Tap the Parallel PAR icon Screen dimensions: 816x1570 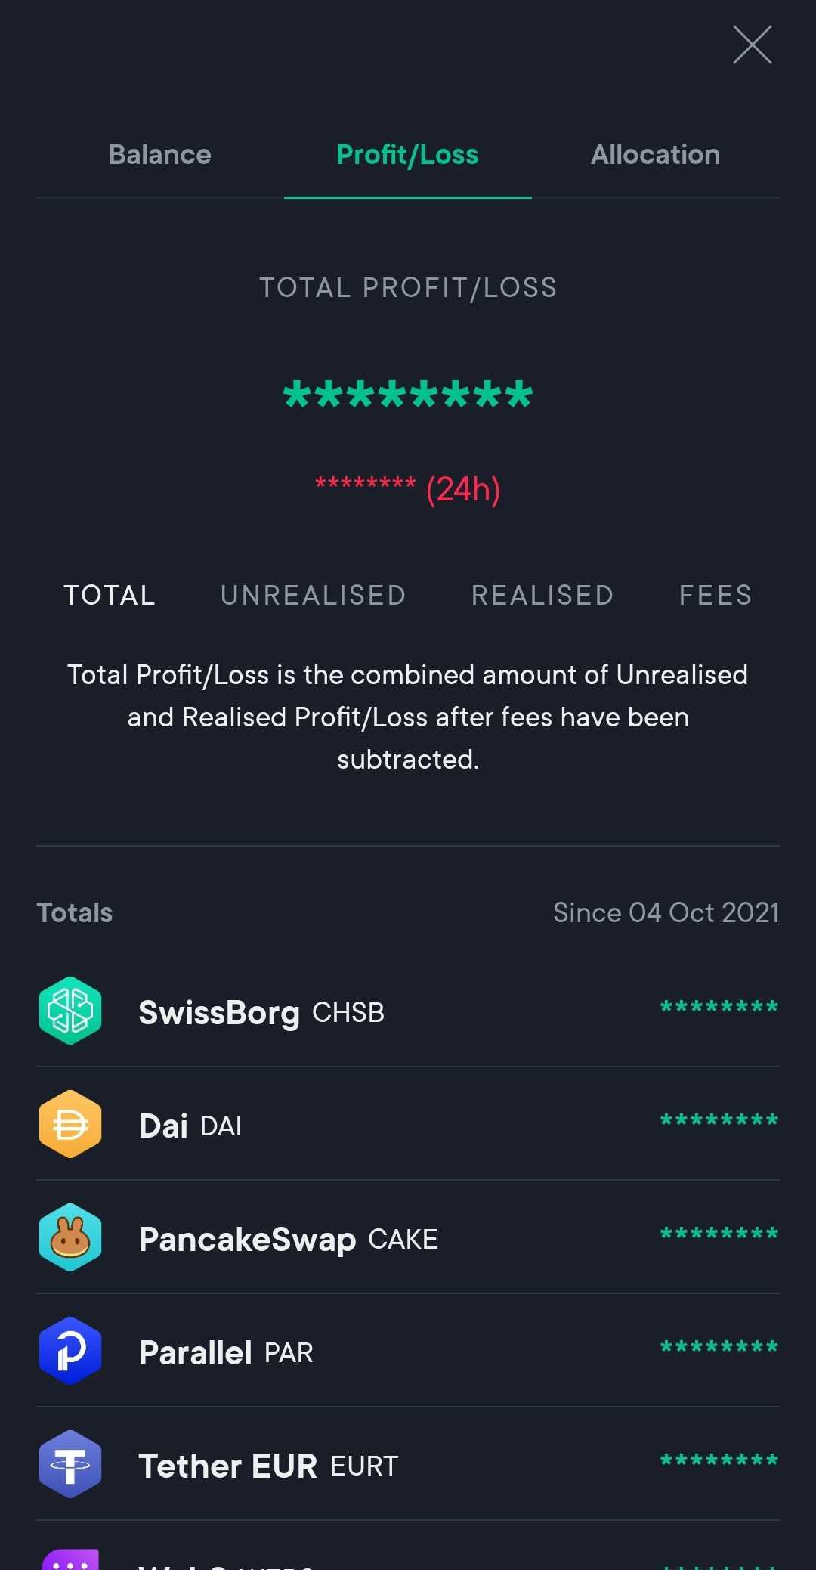pos(70,1351)
